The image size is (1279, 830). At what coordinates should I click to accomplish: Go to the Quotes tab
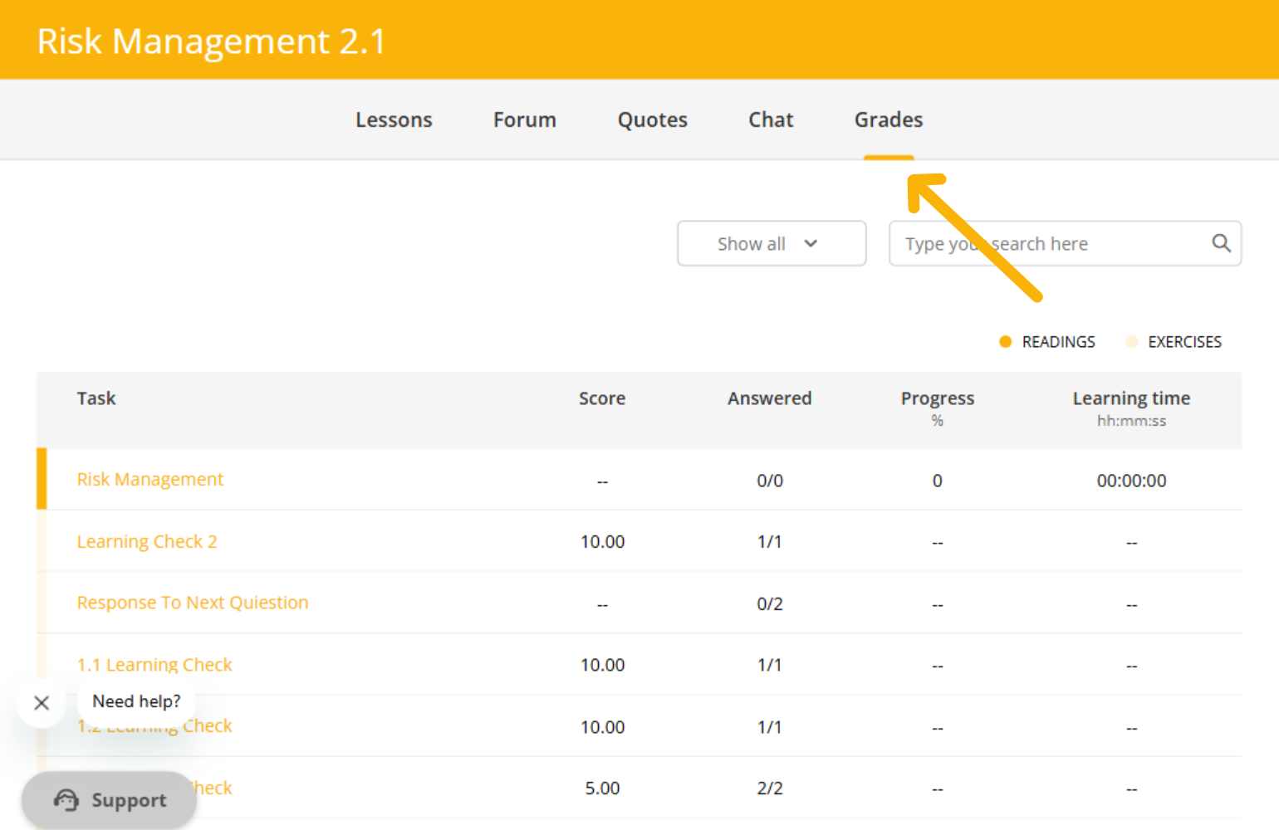(x=652, y=120)
